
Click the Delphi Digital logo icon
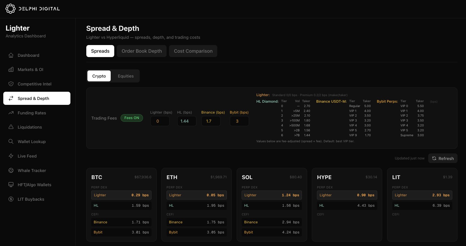point(10,9)
